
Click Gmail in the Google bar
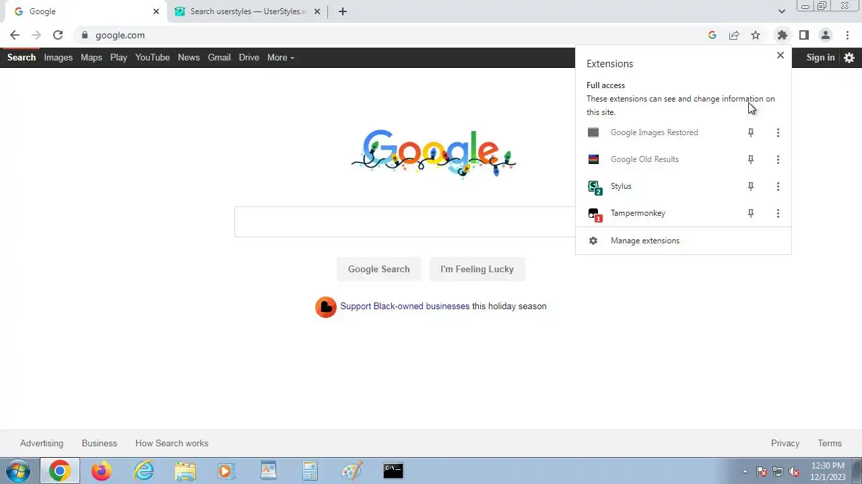coord(219,57)
